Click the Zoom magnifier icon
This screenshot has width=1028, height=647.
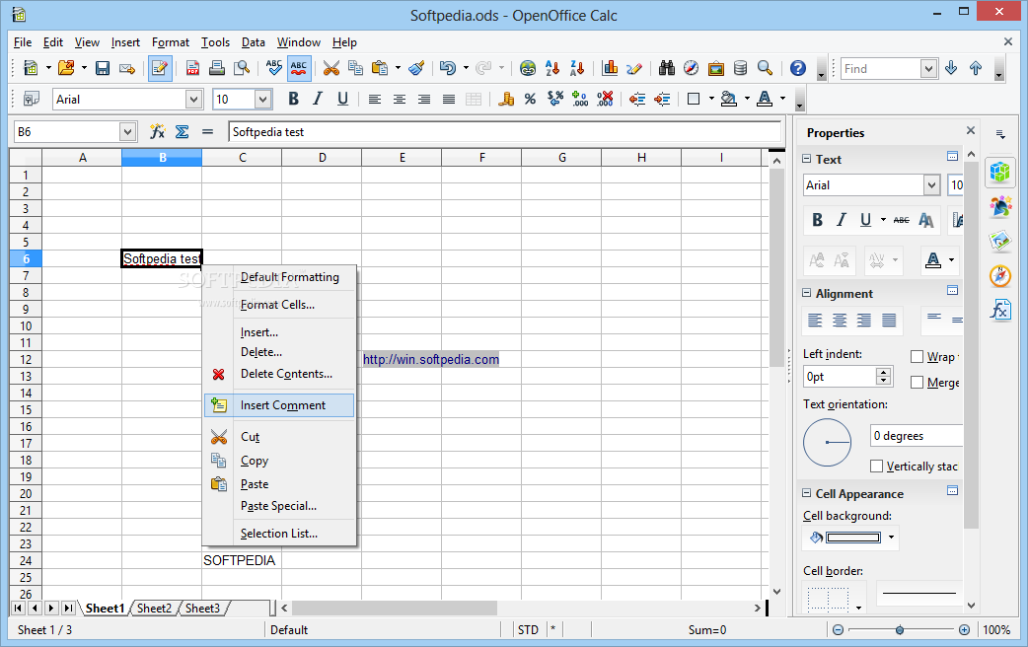click(765, 68)
